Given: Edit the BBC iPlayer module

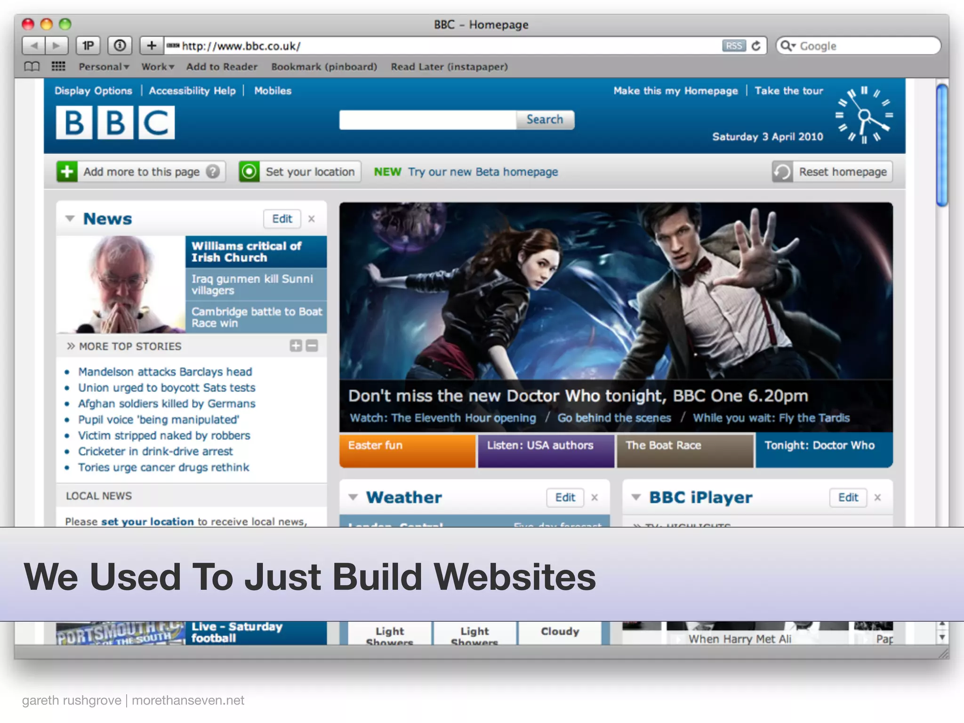Looking at the screenshot, I should coord(848,498).
